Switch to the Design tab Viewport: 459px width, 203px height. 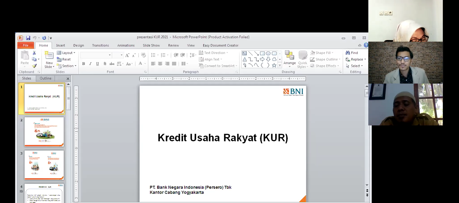79,45
